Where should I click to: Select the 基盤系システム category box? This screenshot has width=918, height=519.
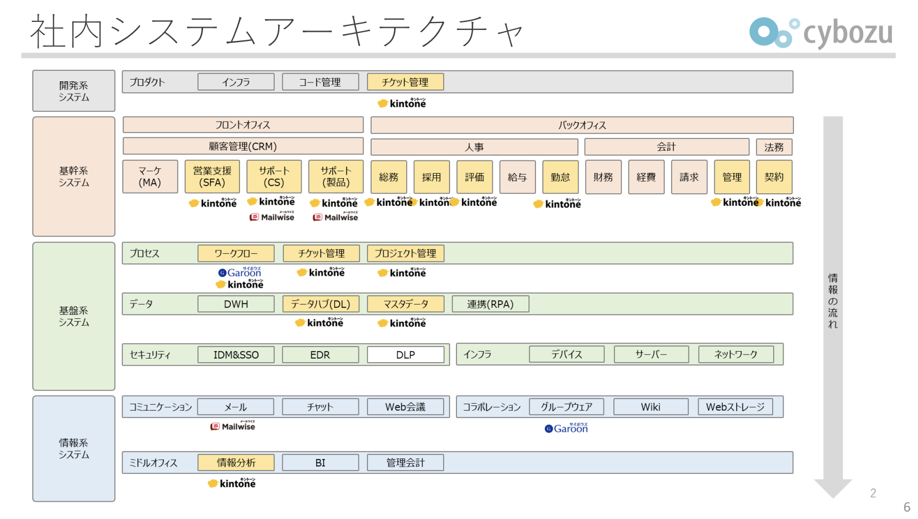click(x=74, y=316)
